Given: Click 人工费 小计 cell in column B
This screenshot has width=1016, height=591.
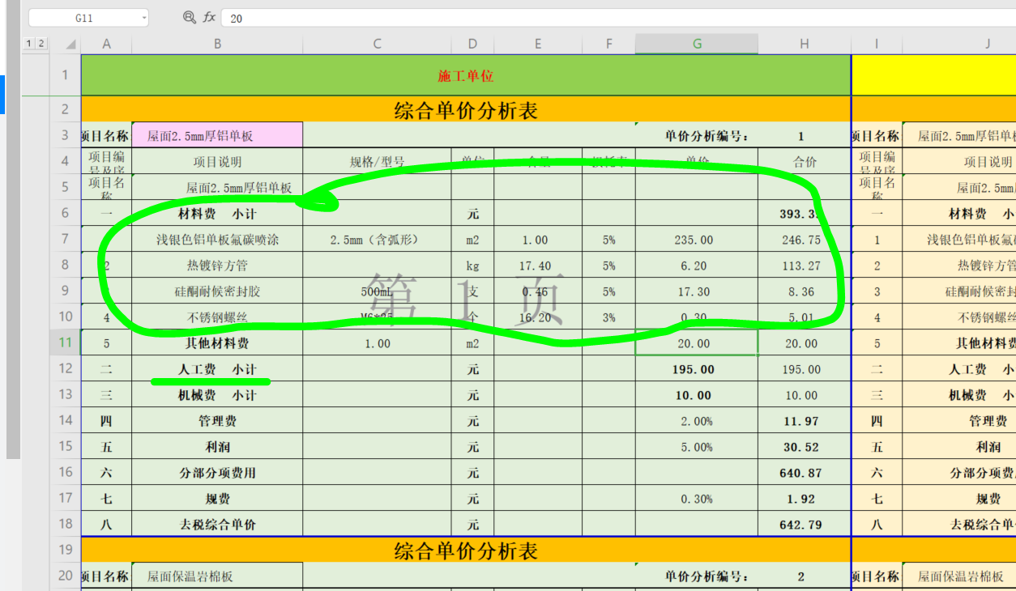Looking at the screenshot, I should (x=217, y=369).
